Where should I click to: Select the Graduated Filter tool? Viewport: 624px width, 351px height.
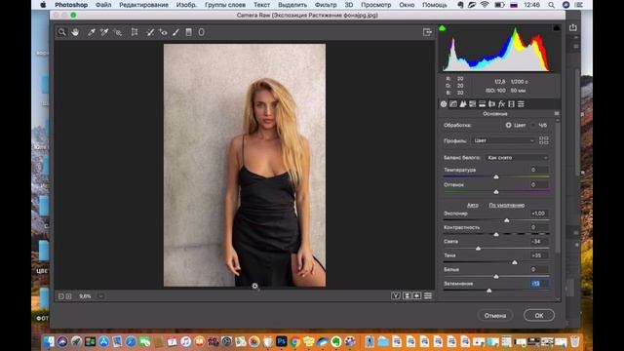[188, 32]
